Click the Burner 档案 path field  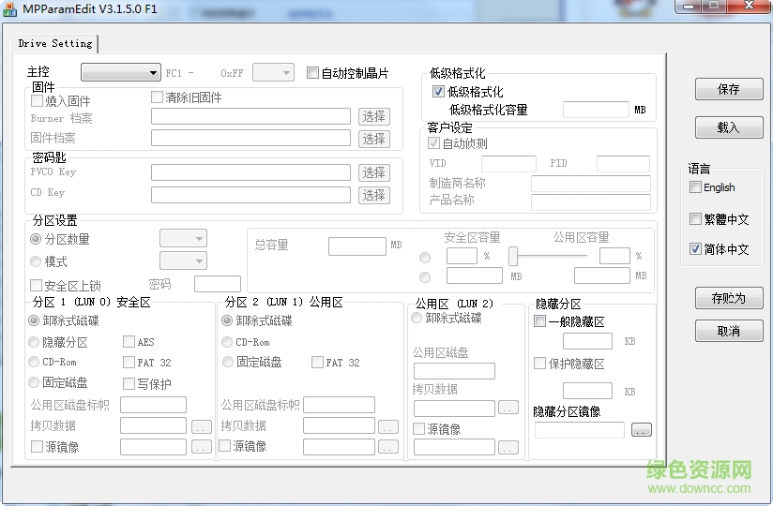[x=250, y=116]
